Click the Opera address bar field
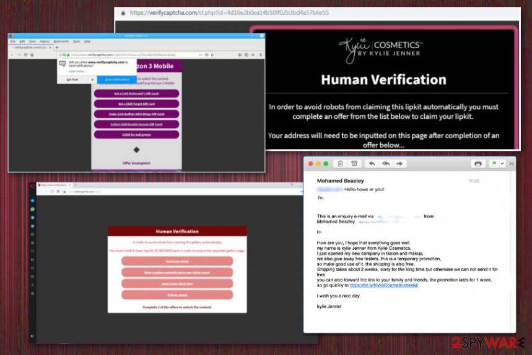 point(183,192)
